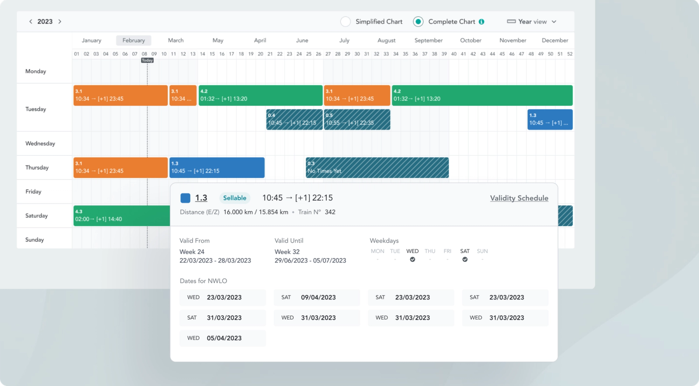
Task: Click week number 32 in the header
Action: coord(377,54)
